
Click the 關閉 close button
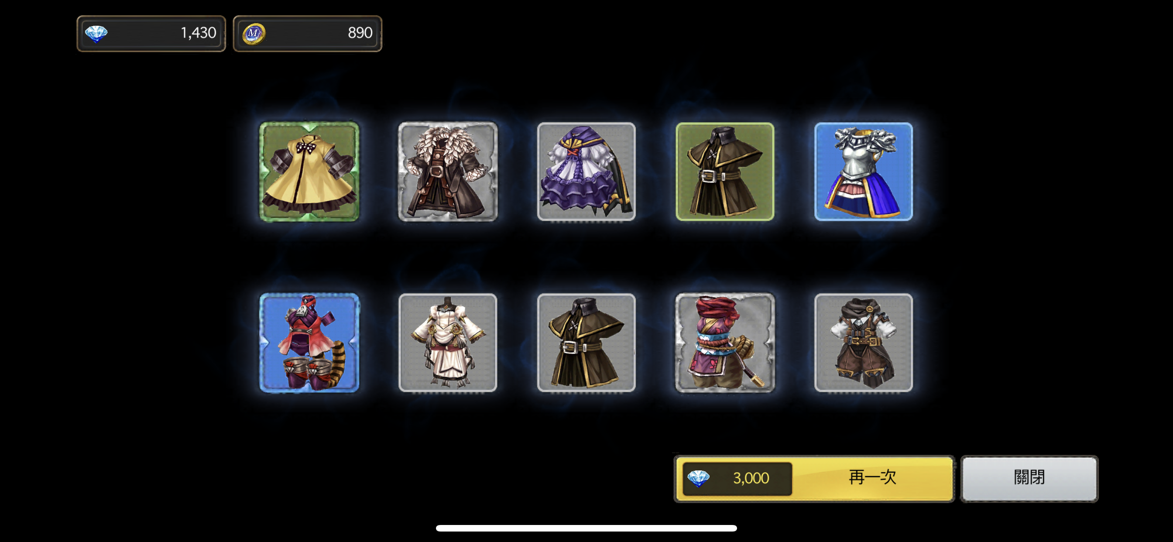click(x=1029, y=478)
